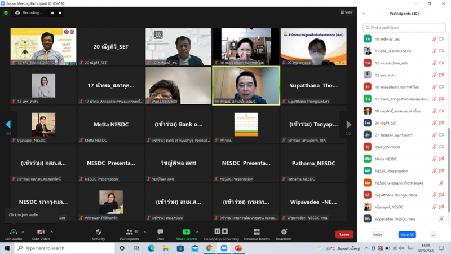Toggle microphone for Metta NESDC in list

tap(434, 159)
